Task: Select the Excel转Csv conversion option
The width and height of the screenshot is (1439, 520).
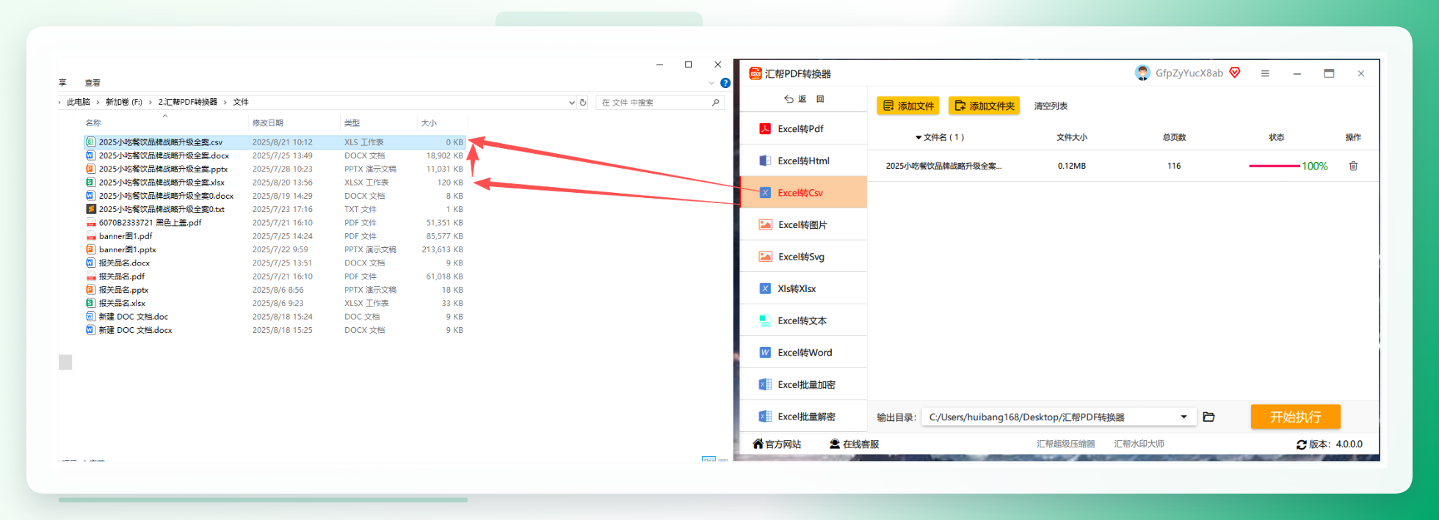Action: point(803,192)
